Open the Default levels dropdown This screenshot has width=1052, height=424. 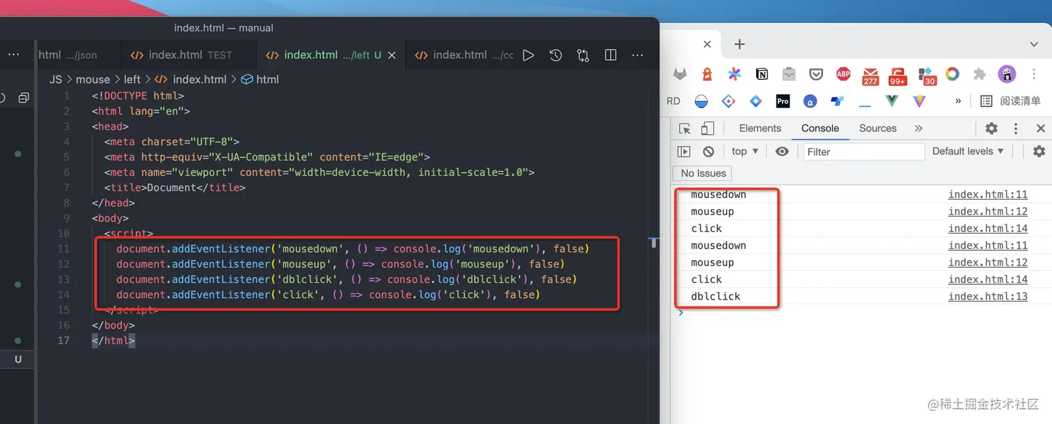[x=968, y=152]
